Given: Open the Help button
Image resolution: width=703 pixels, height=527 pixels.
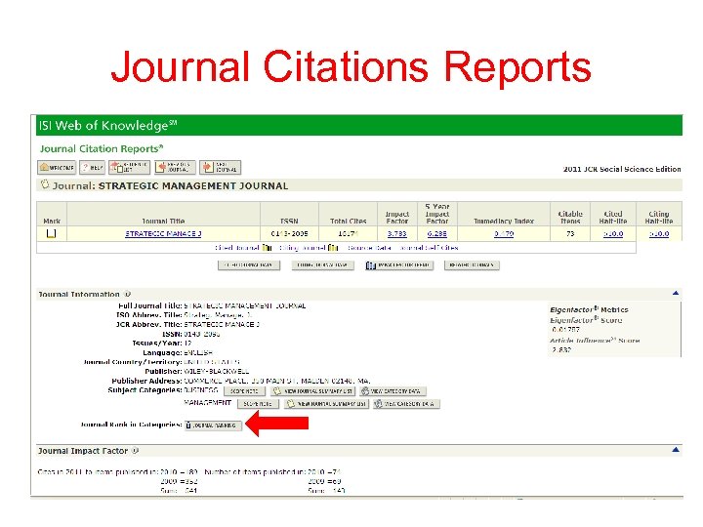Looking at the screenshot, I should pos(93,168).
